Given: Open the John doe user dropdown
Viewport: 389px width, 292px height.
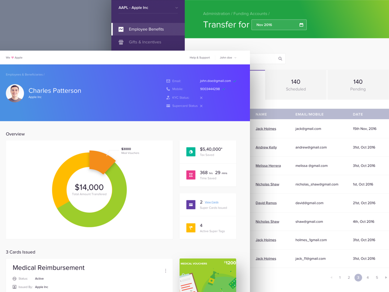Looking at the screenshot, I should (228, 58).
